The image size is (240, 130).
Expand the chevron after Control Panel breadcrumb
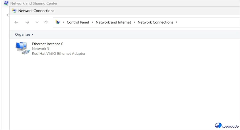click(x=92, y=22)
